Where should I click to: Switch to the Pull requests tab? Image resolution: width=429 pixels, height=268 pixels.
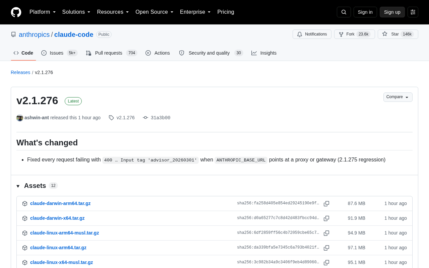click(112, 53)
